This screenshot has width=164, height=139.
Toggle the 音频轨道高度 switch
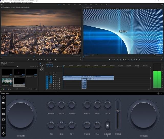(107, 125)
